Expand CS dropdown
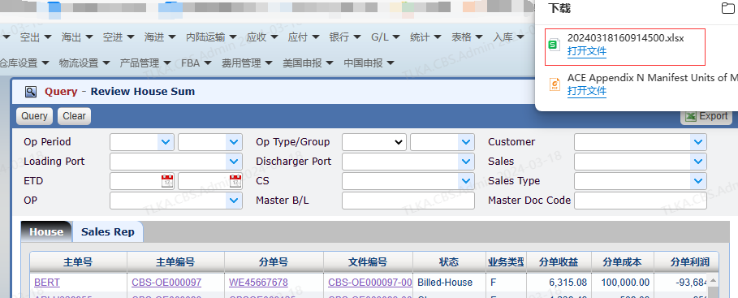This screenshot has height=298, width=738. [466, 181]
